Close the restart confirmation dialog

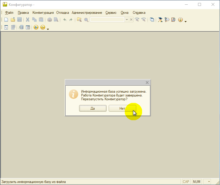(147, 83)
